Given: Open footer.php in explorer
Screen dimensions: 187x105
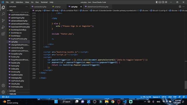Looking at the screenshot, I should click(15, 57).
